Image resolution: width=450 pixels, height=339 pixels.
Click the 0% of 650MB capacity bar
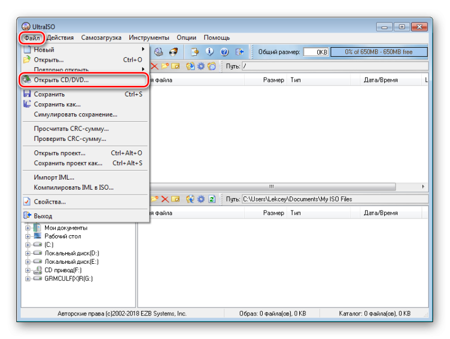point(379,52)
